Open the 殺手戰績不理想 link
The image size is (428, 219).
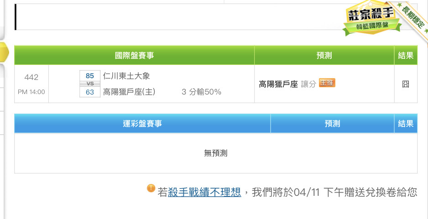point(204,192)
